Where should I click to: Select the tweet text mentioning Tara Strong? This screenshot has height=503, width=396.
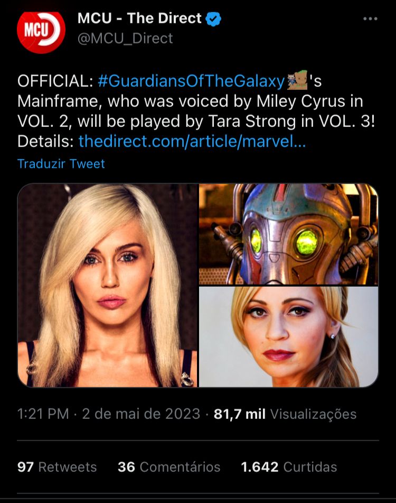click(x=196, y=111)
